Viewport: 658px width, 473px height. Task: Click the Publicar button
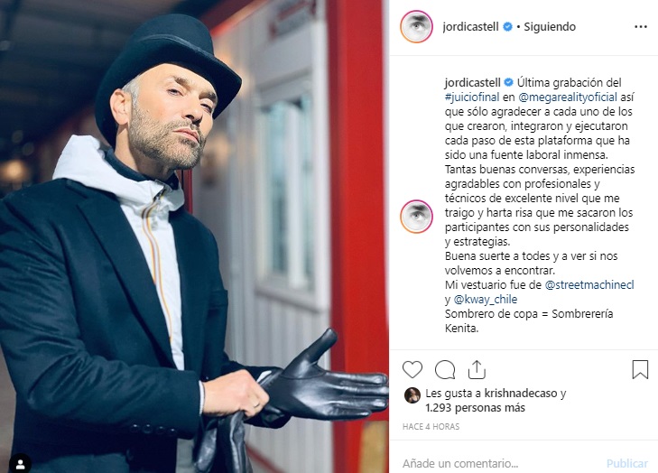tap(627, 463)
